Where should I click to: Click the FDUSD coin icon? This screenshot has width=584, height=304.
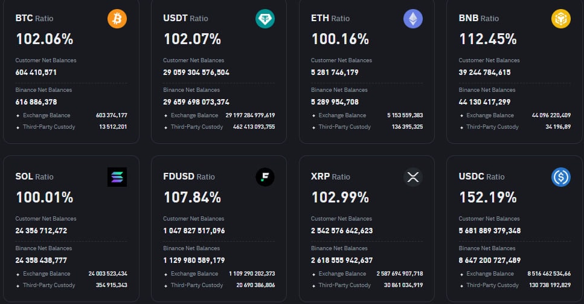point(265,177)
